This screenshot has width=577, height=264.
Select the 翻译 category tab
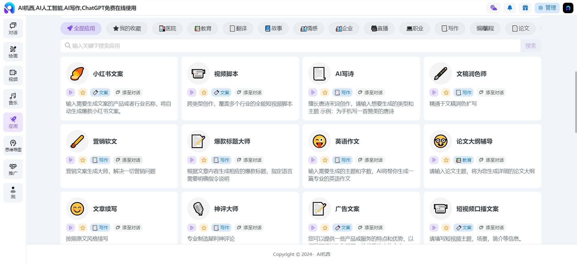click(238, 28)
